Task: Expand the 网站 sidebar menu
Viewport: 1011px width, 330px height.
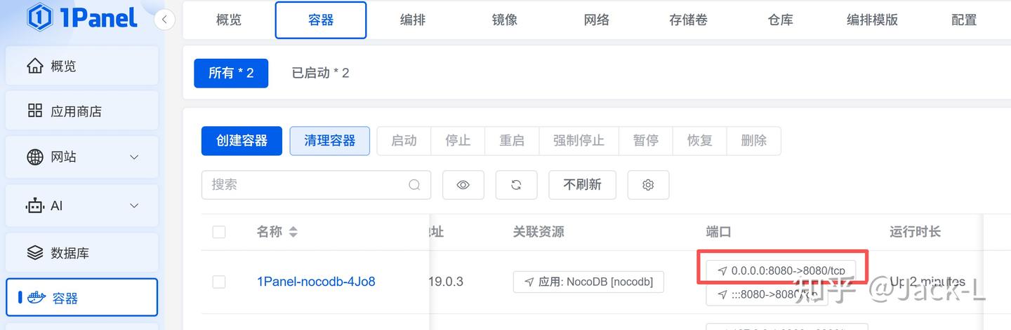Action: pyautogui.click(x=134, y=157)
